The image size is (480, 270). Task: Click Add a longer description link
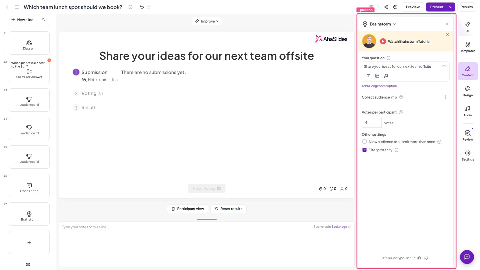[379, 86]
